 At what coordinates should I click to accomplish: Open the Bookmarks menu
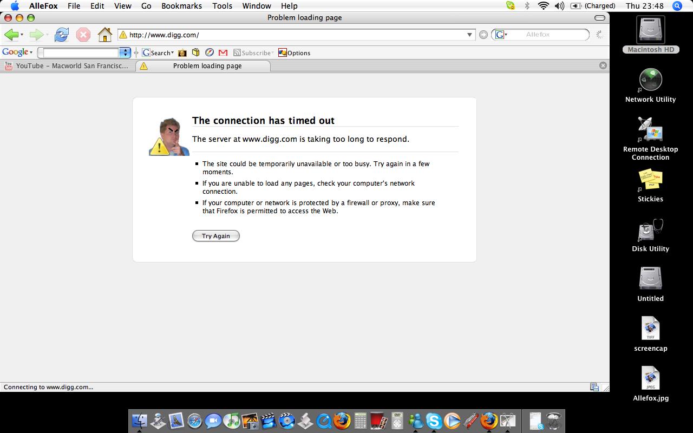(x=181, y=6)
